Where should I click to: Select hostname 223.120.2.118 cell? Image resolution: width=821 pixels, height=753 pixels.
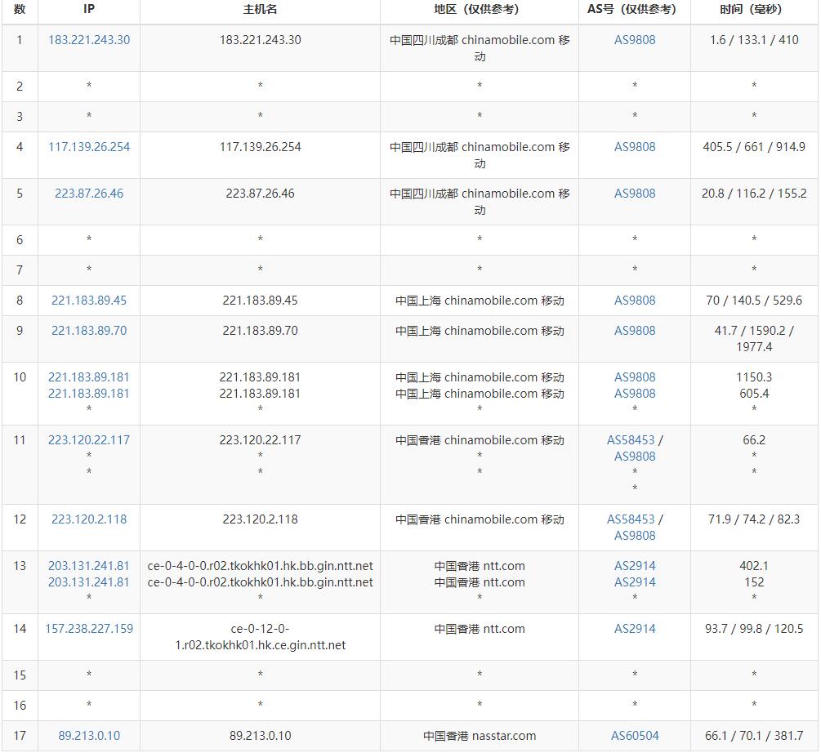(261, 519)
